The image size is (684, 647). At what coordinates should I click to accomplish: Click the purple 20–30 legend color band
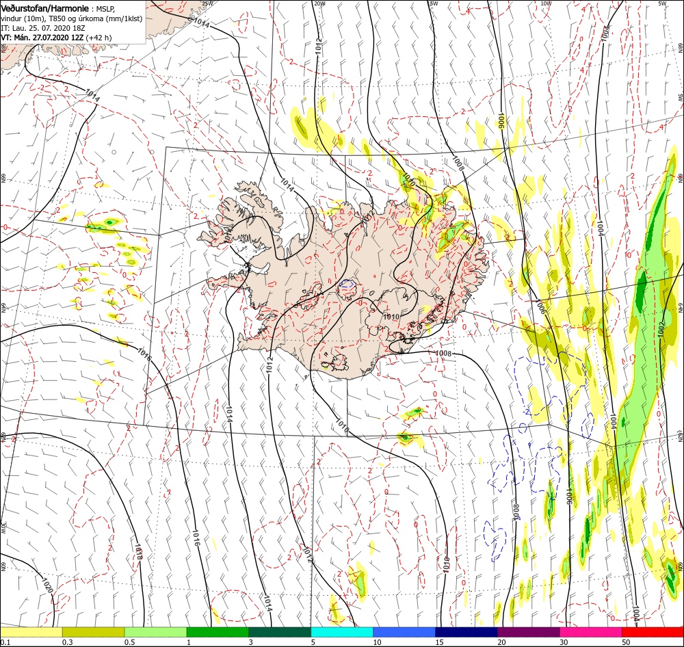click(x=529, y=632)
